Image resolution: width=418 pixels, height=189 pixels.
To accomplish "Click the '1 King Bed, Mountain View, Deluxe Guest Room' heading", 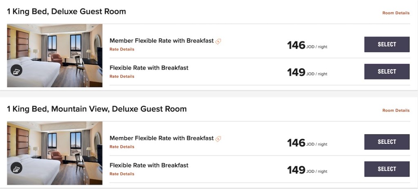I will coord(97,109).
